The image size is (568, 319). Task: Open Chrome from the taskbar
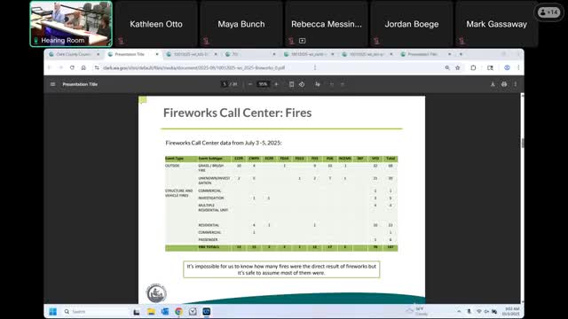point(178,311)
